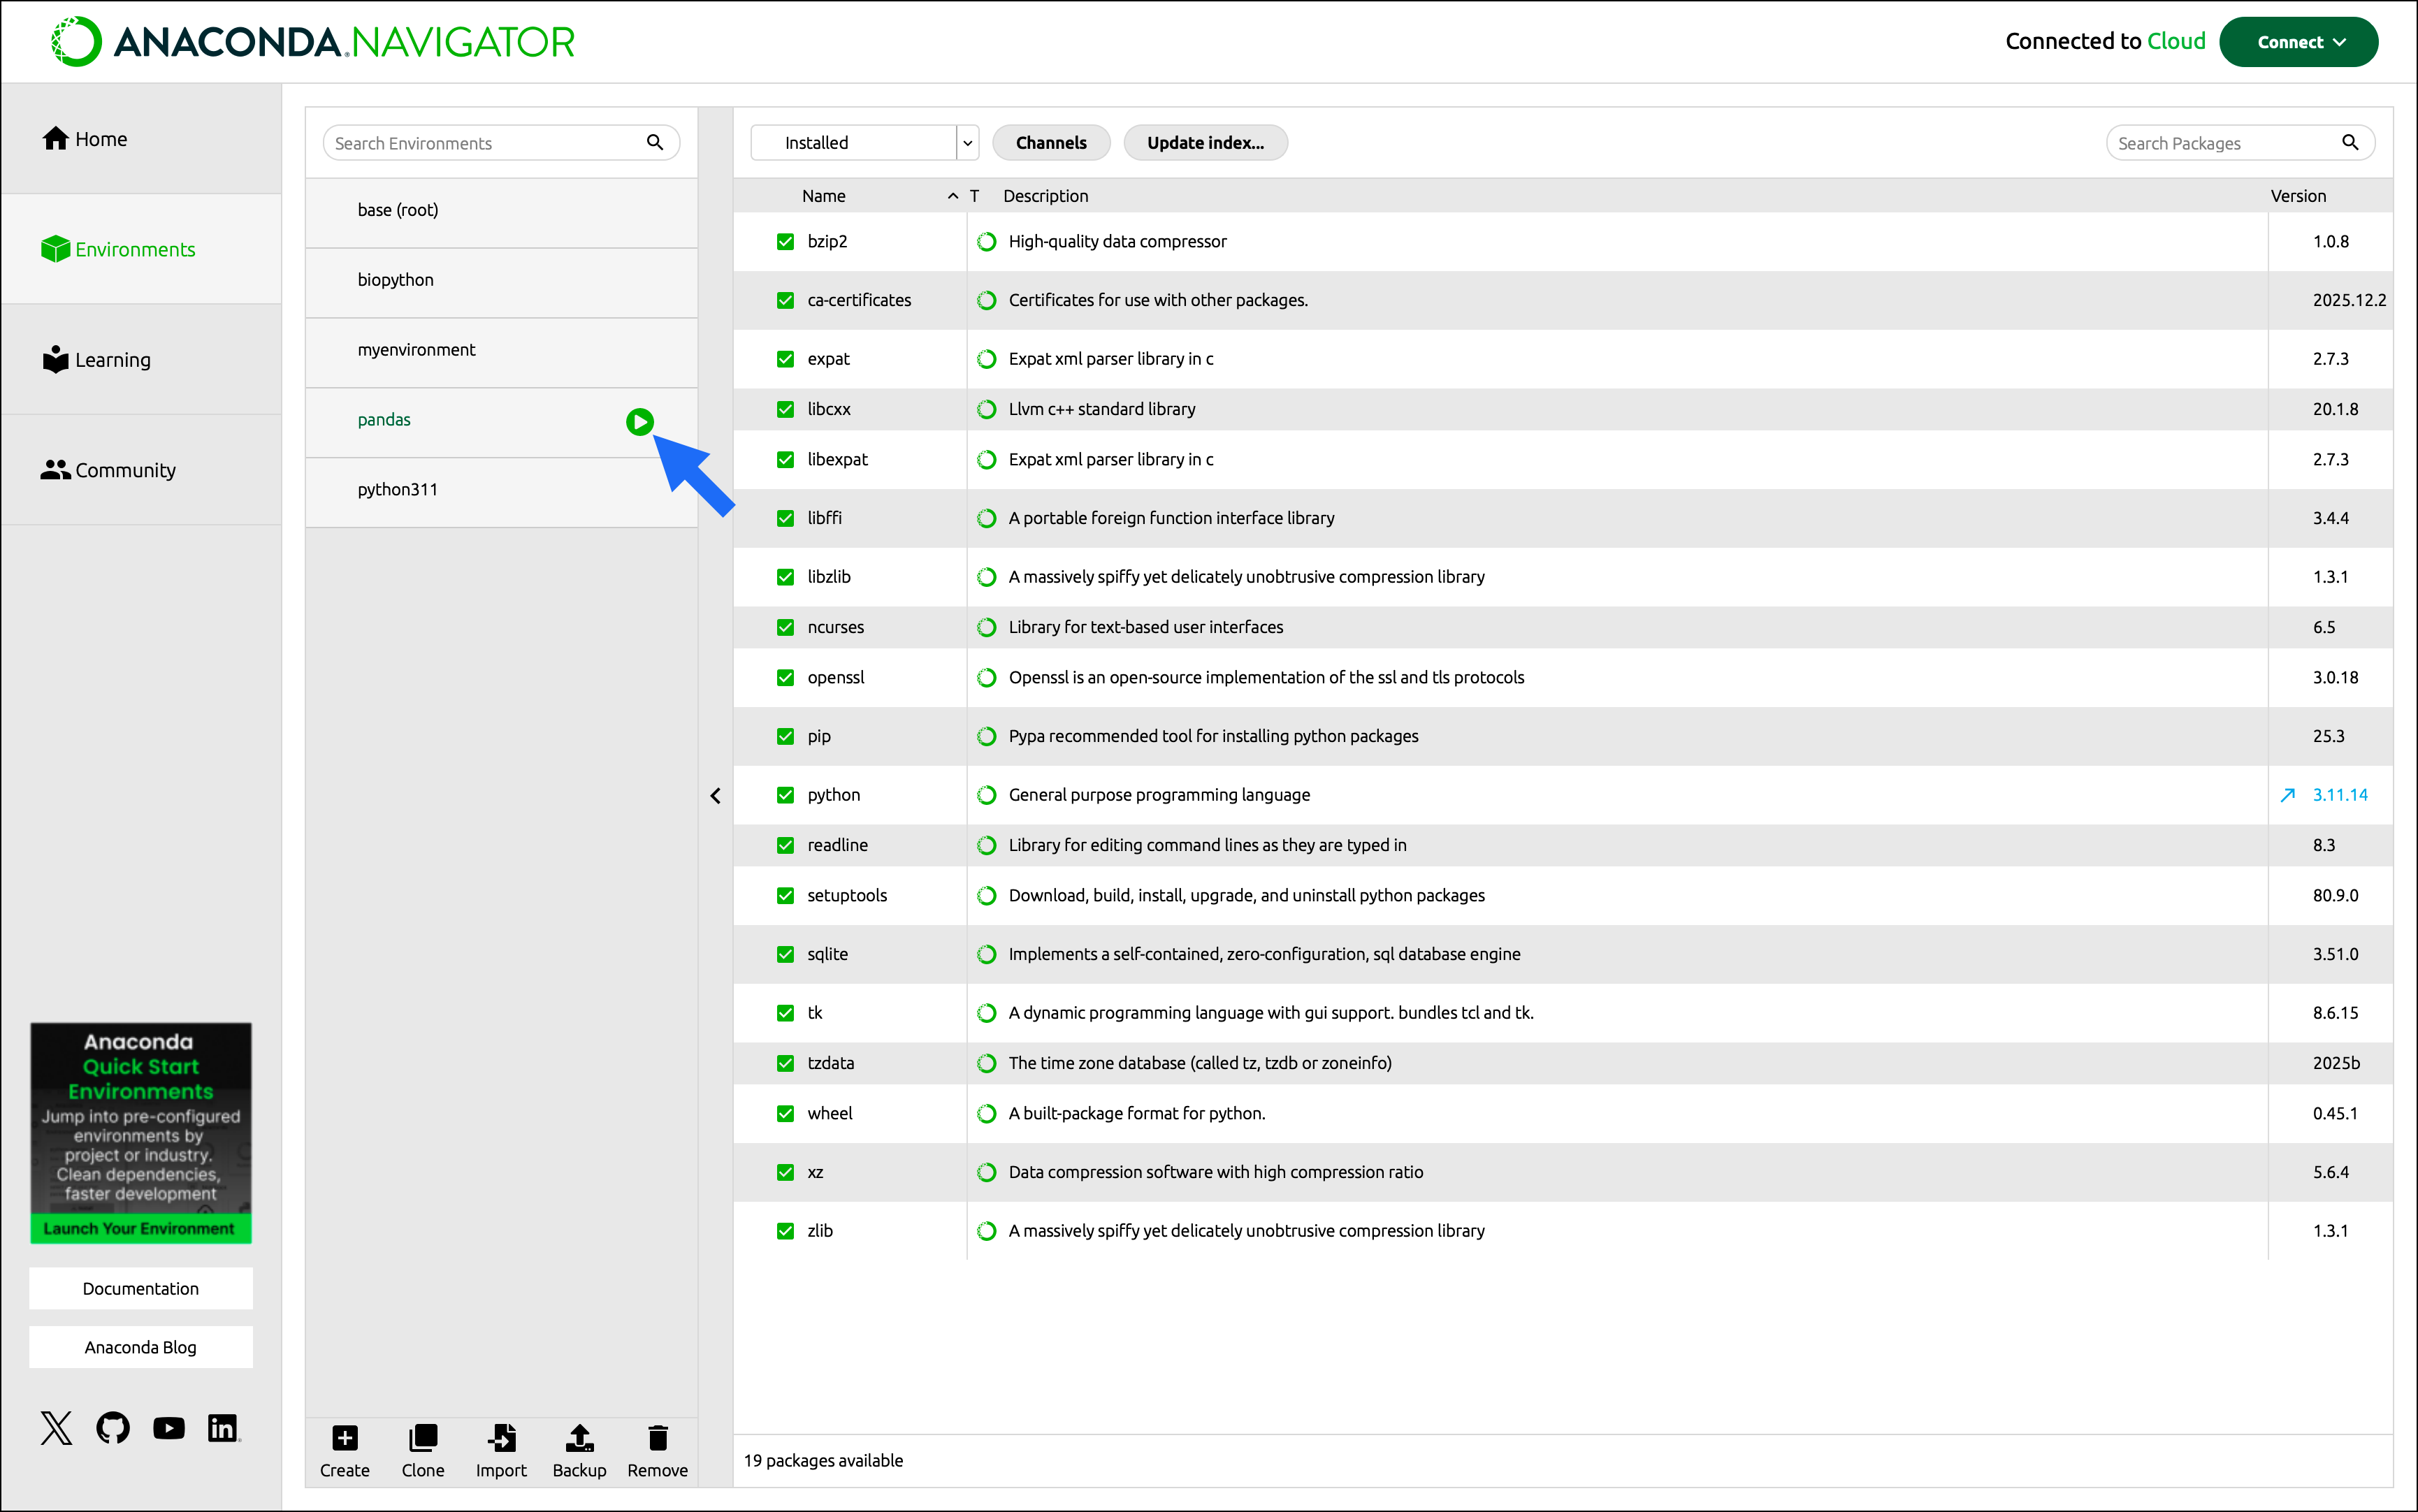The height and width of the screenshot is (1512, 2418).
Task: Click the python version upgrade arrow
Action: pos(2287,795)
